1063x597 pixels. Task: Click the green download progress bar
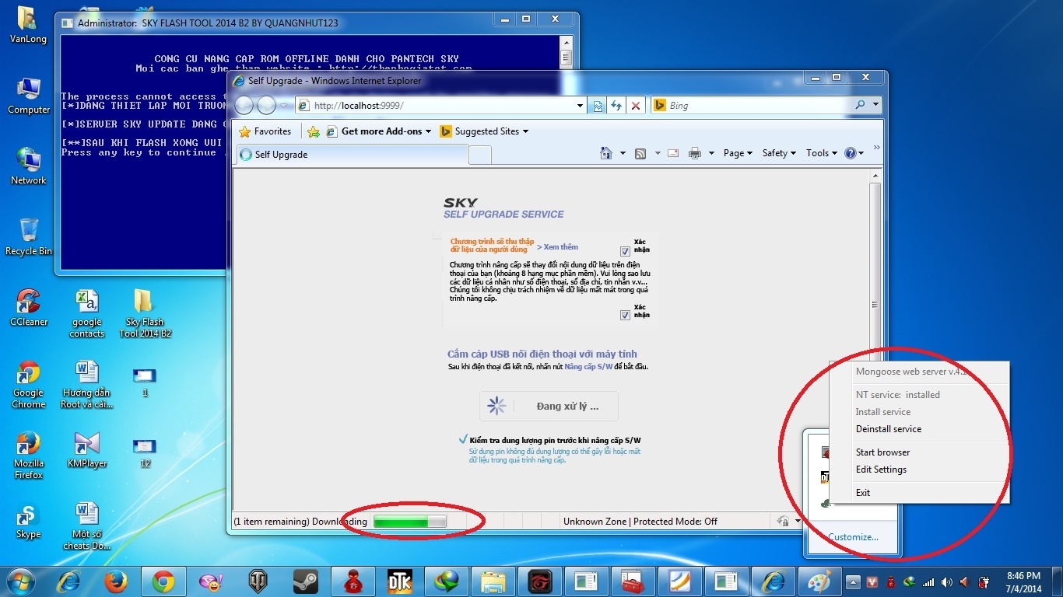409,522
